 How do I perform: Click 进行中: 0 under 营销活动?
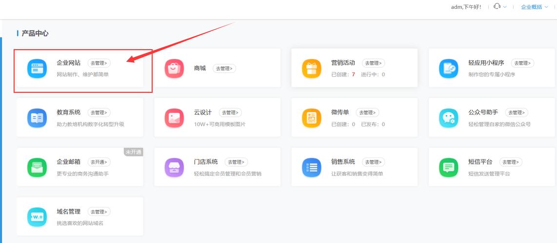373,75
